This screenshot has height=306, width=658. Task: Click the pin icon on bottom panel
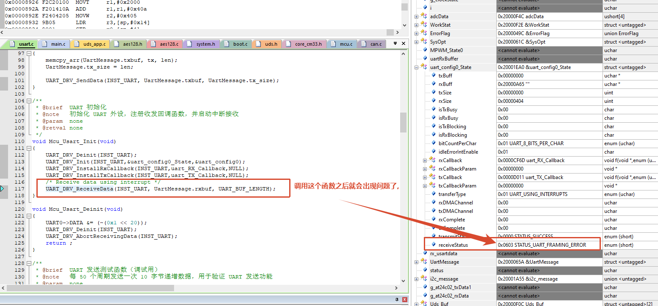click(396, 300)
